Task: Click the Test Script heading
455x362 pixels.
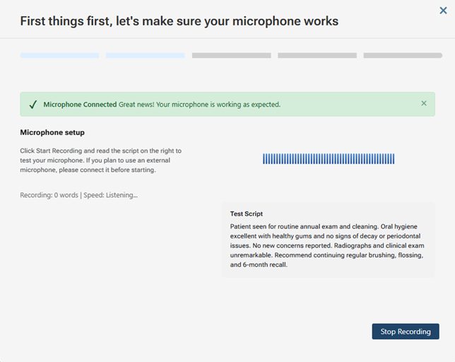Action: 247,214
